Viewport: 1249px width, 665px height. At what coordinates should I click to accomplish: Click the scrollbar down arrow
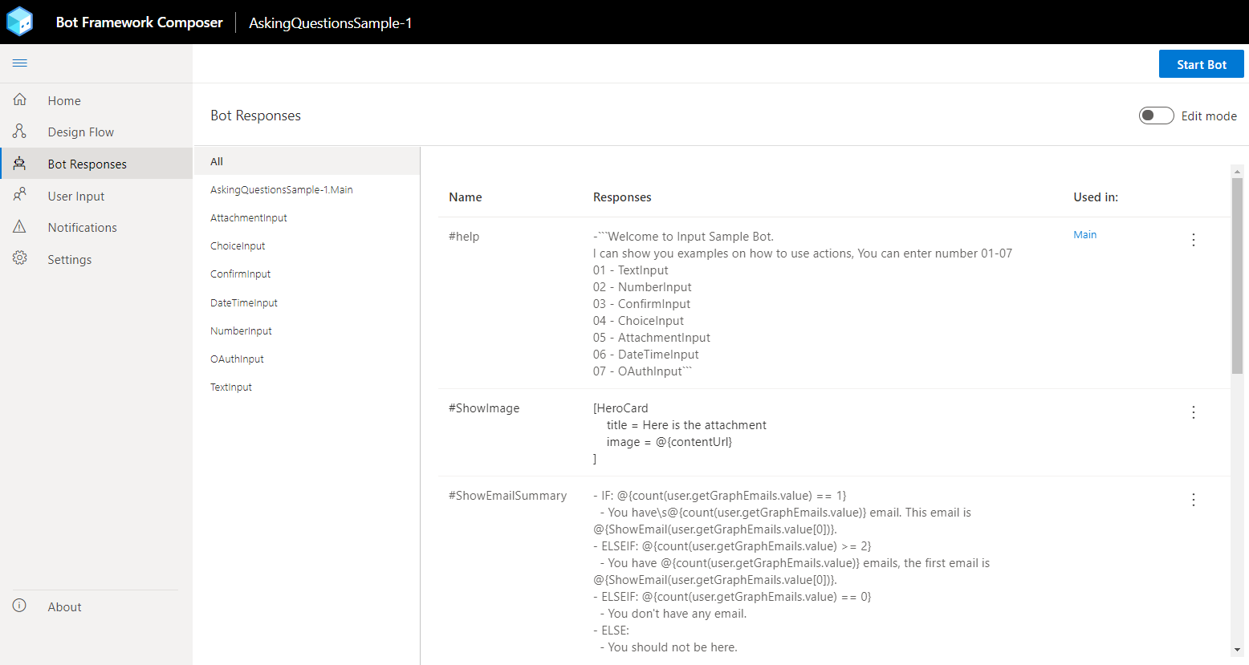tap(1237, 650)
